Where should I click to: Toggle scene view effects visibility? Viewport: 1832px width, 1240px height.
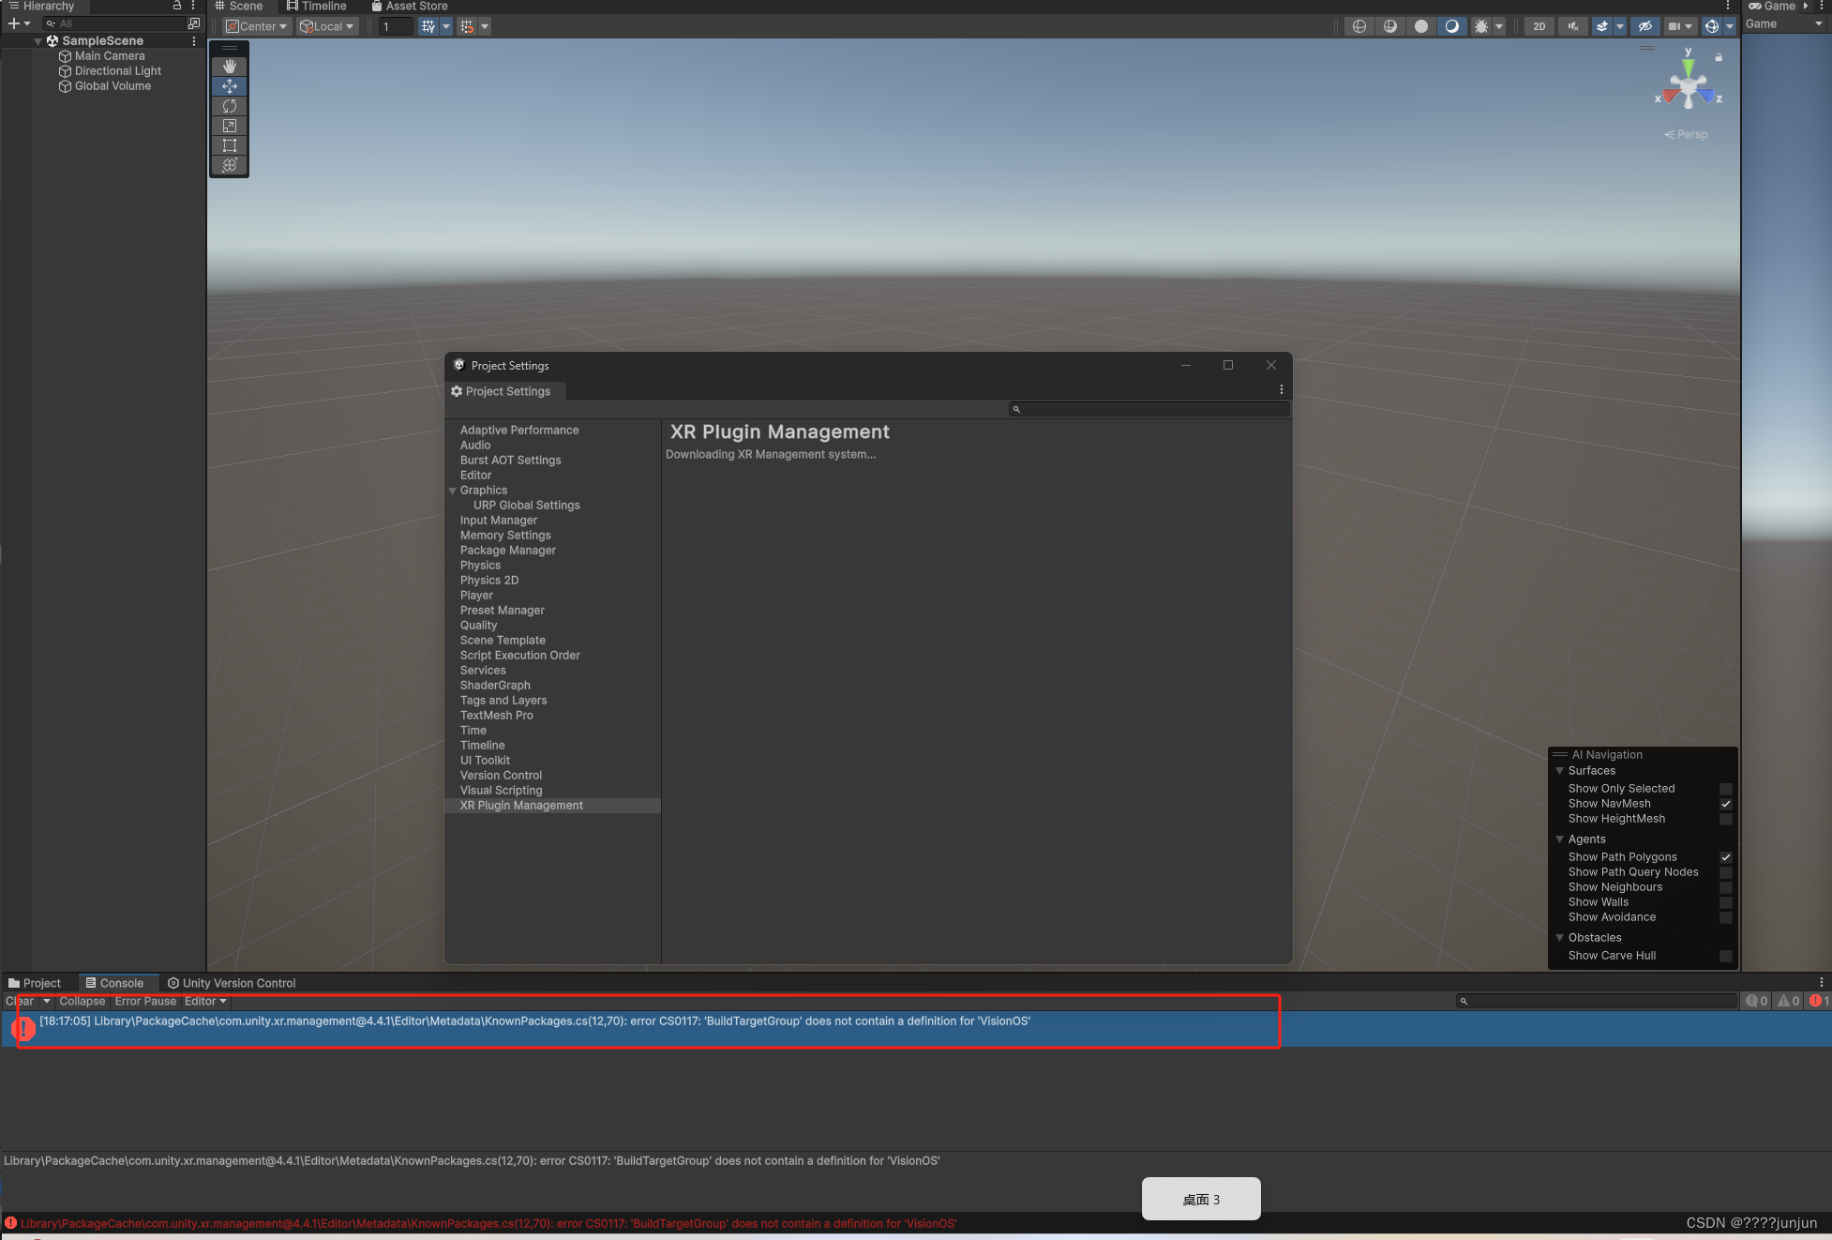[1602, 26]
